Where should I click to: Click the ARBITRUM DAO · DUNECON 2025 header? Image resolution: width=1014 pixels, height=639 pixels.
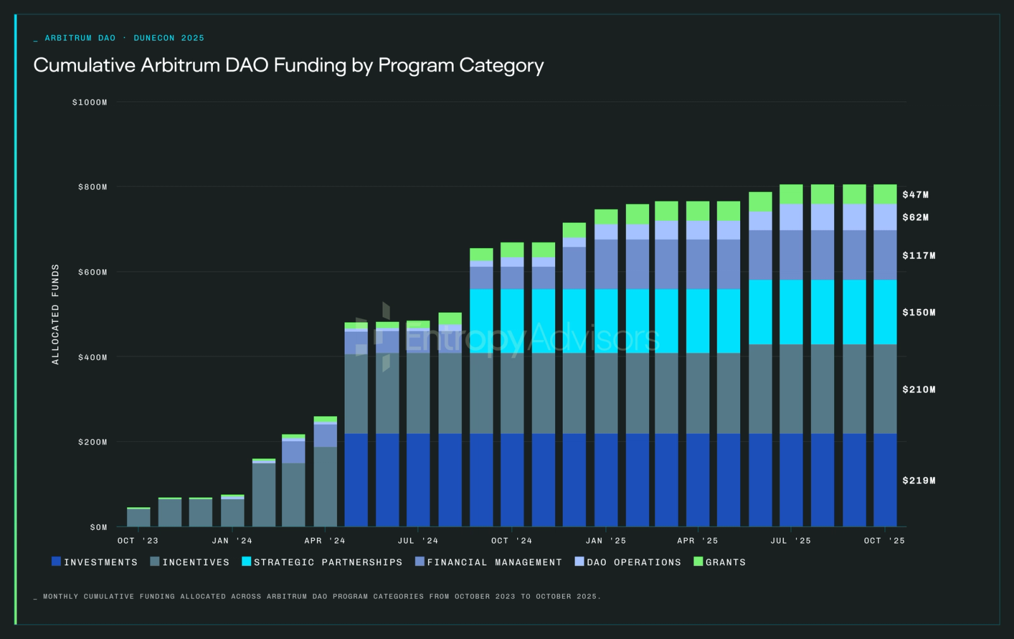click(124, 38)
